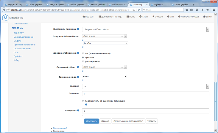Screen dimensions: 218x133
Task: Open Optimizer sidebar link
Action: (18, 56)
